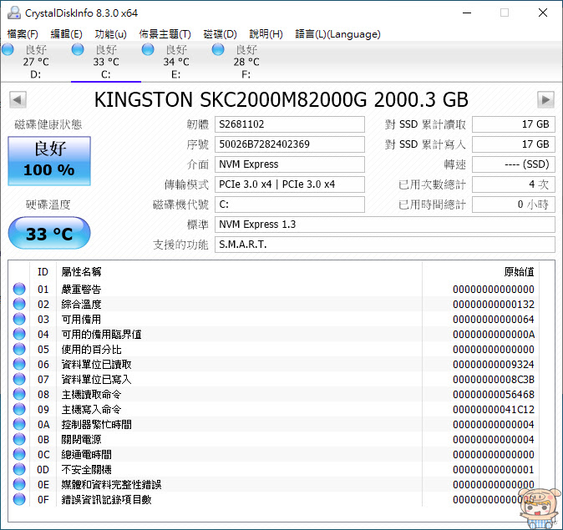Click status icon of row 02 綜合溫度
The height and width of the screenshot is (530, 563).
19,304
